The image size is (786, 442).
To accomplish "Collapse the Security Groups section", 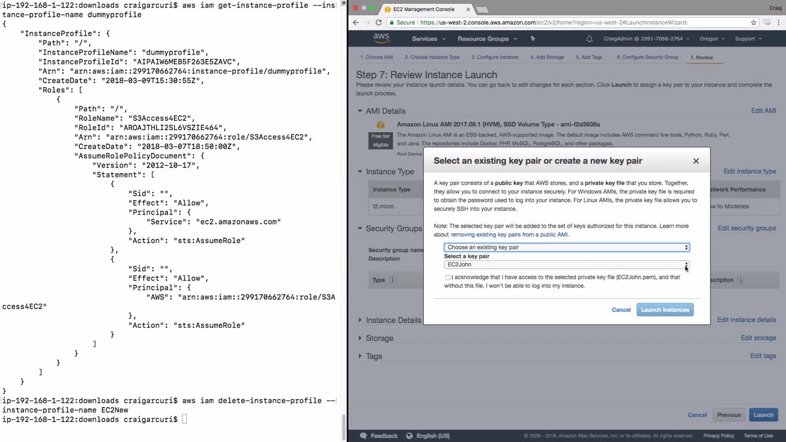I will click(x=360, y=228).
